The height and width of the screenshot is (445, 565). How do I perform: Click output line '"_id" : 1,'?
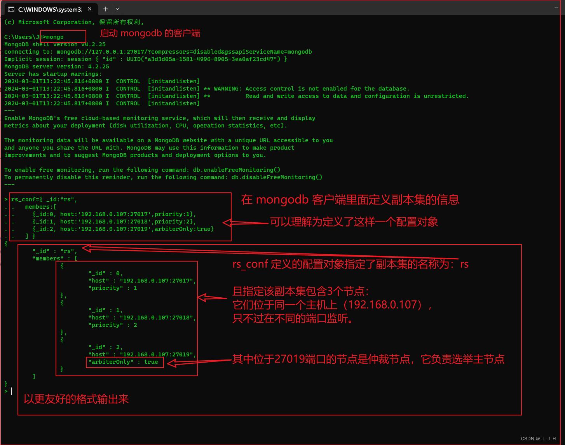pyautogui.click(x=106, y=310)
